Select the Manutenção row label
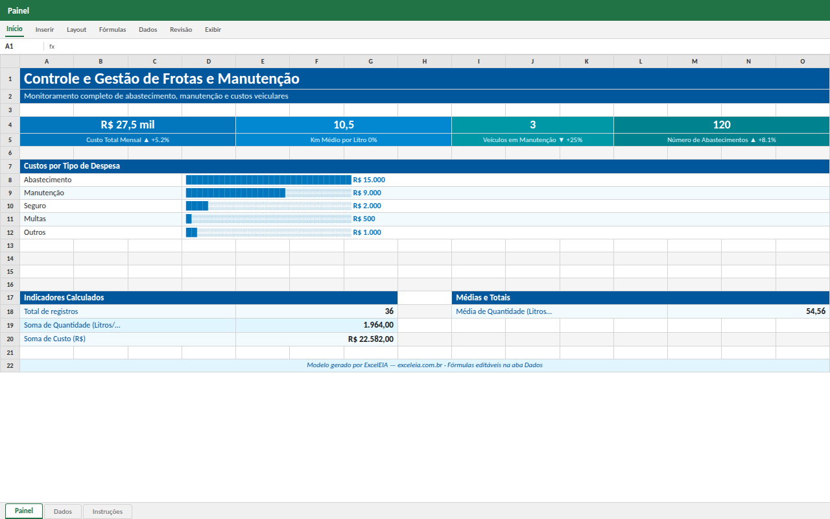Image resolution: width=830 pixels, height=519 pixels. coord(101,193)
